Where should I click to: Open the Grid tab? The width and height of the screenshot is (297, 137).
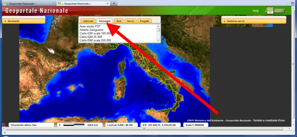119,21
